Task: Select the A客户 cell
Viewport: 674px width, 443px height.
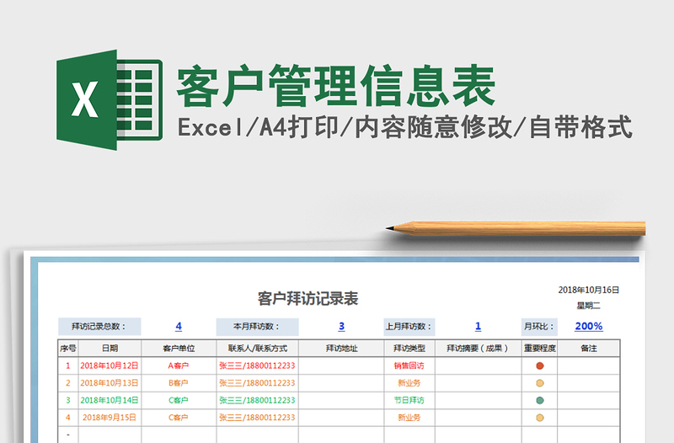Action: (179, 366)
